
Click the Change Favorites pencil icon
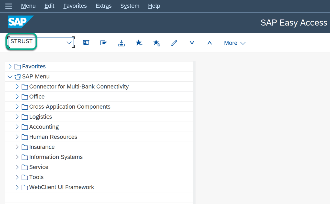[174, 43]
